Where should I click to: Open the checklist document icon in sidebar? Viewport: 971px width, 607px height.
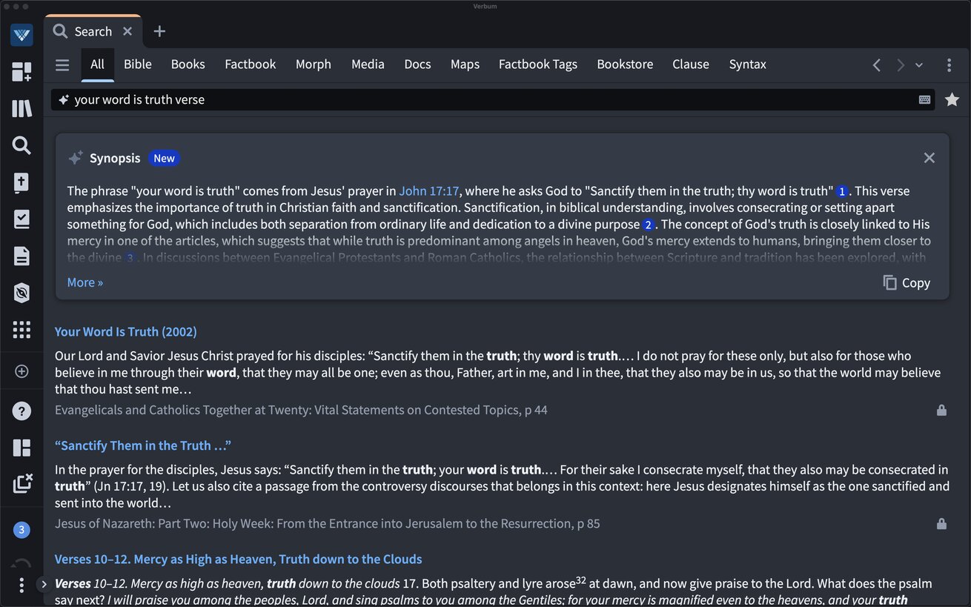point(21,219)
